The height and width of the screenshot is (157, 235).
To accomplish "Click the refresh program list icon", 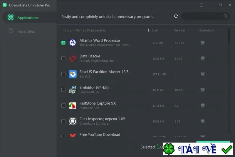I will click(176, 16).
